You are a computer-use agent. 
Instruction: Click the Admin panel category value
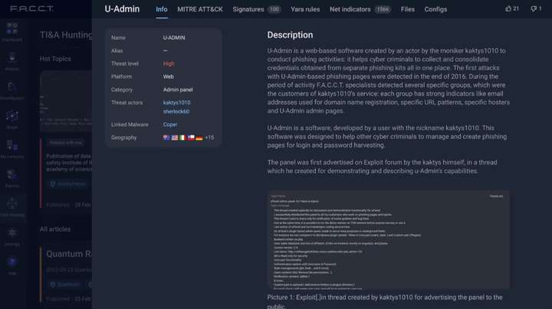point(178,89)
